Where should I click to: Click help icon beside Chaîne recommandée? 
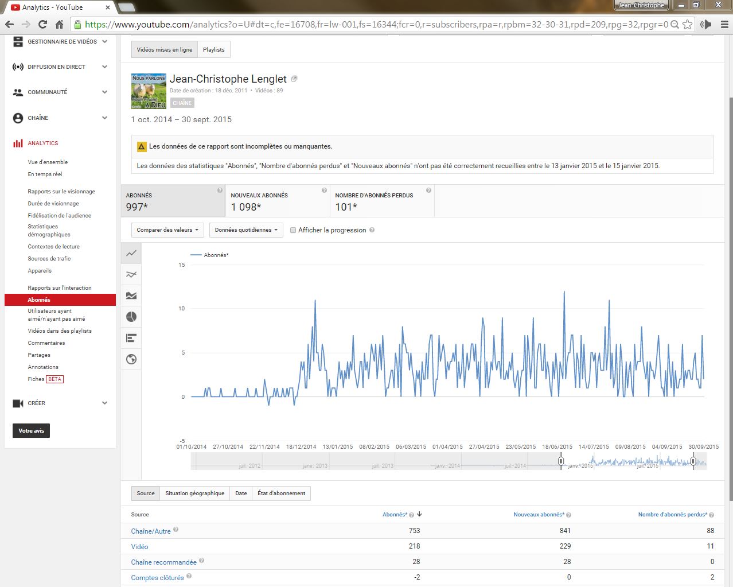(x=201, y=561)
